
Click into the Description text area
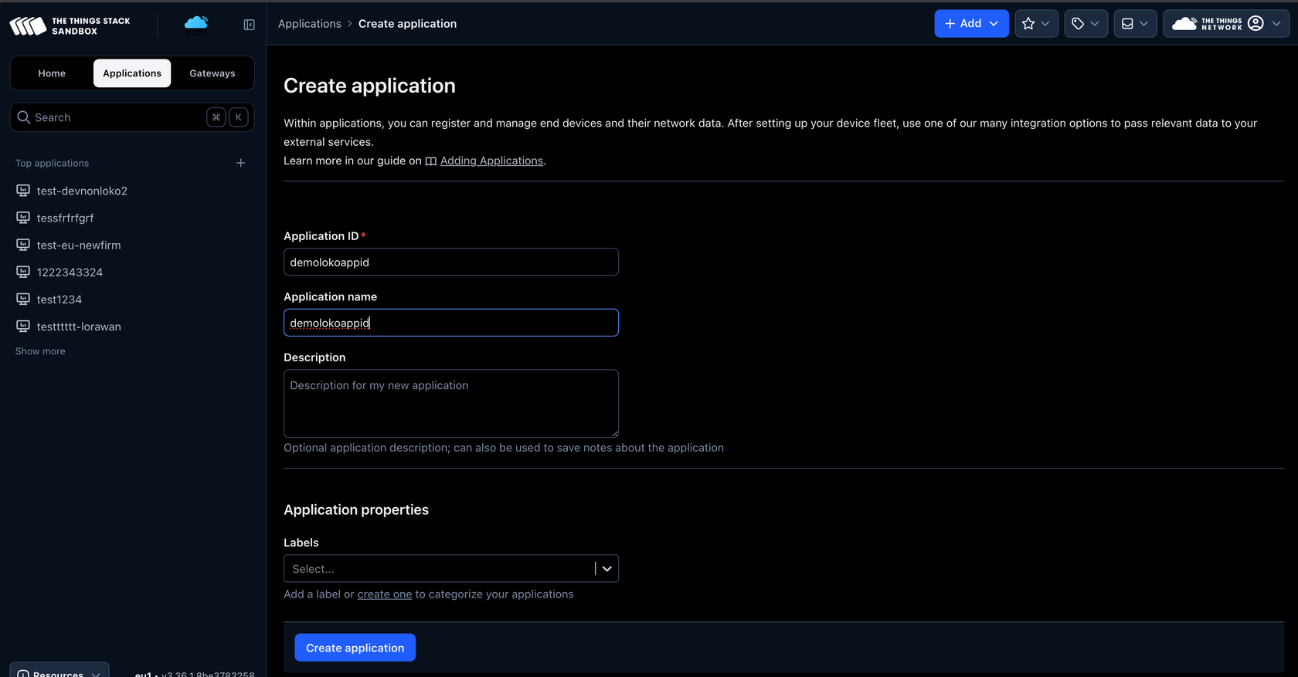(451, 404)
